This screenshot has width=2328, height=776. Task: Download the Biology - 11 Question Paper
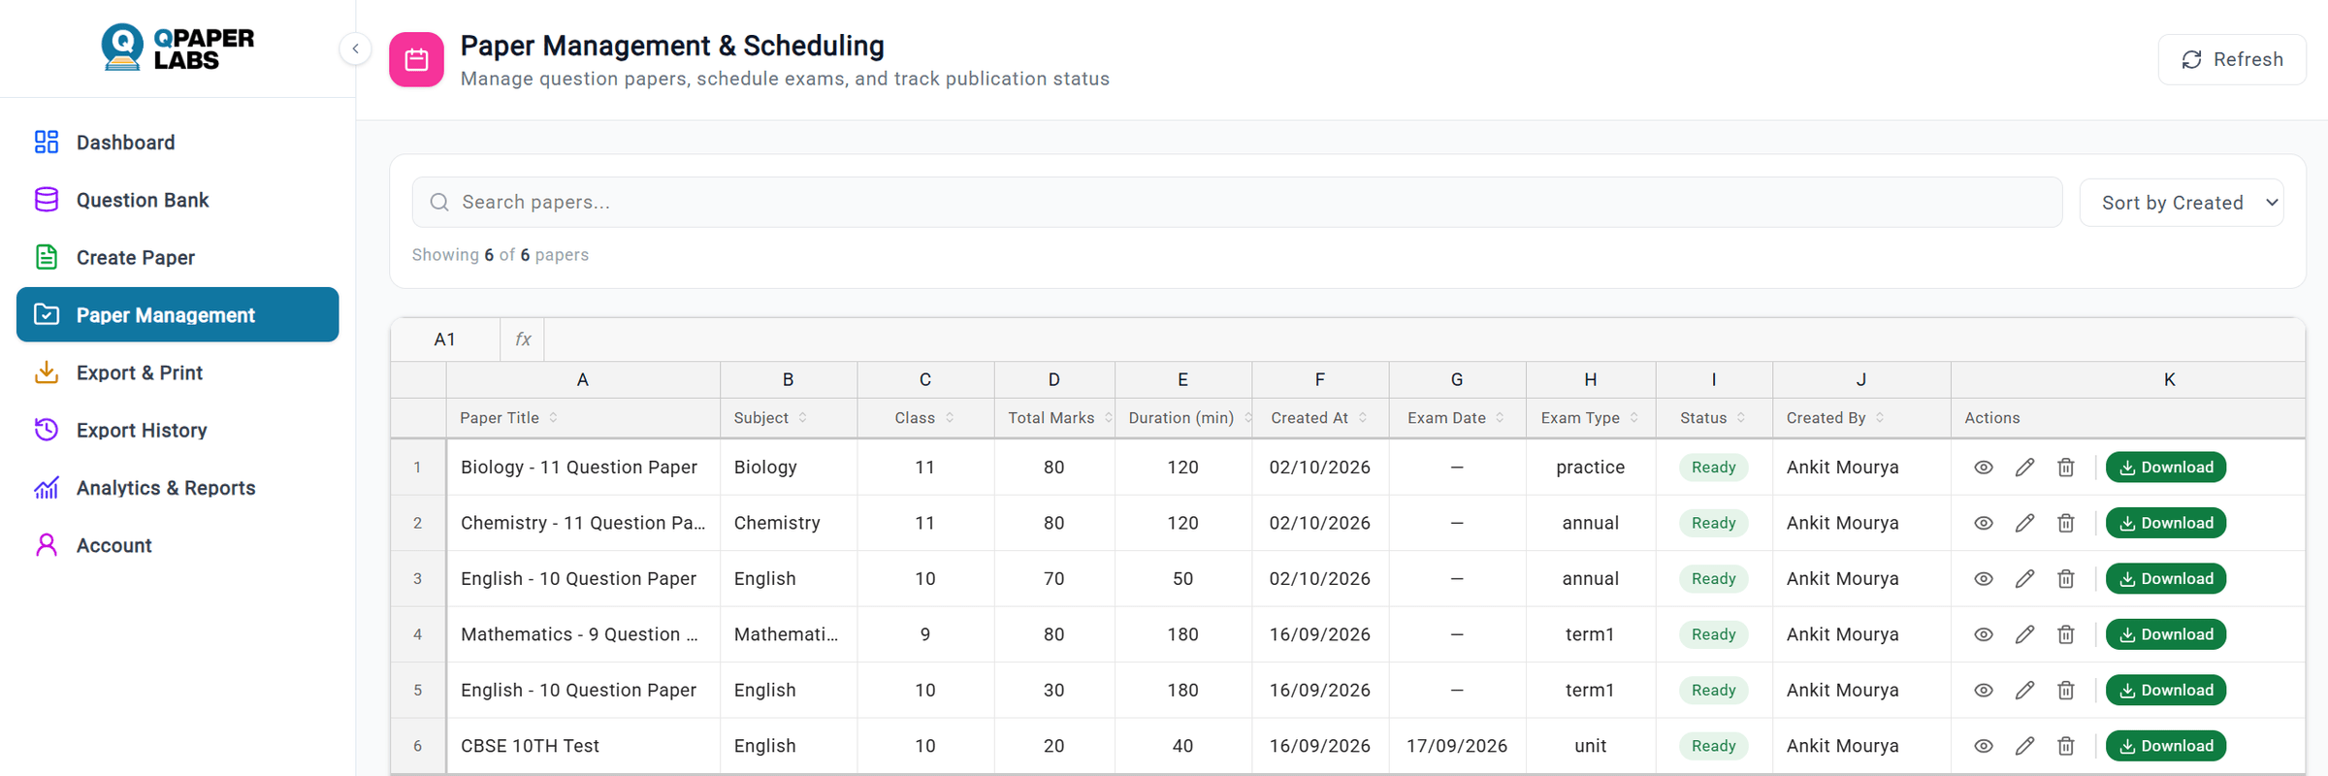(2166, 468)
